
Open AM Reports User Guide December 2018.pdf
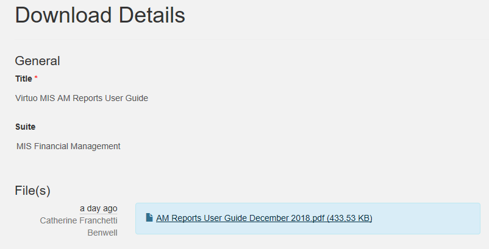pos(264,218)
